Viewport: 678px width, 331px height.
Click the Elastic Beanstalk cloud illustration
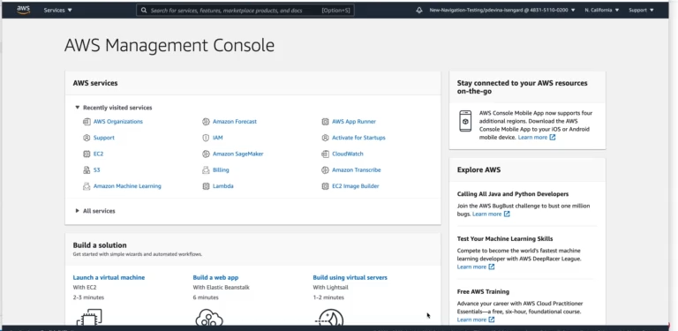(209, 317)
